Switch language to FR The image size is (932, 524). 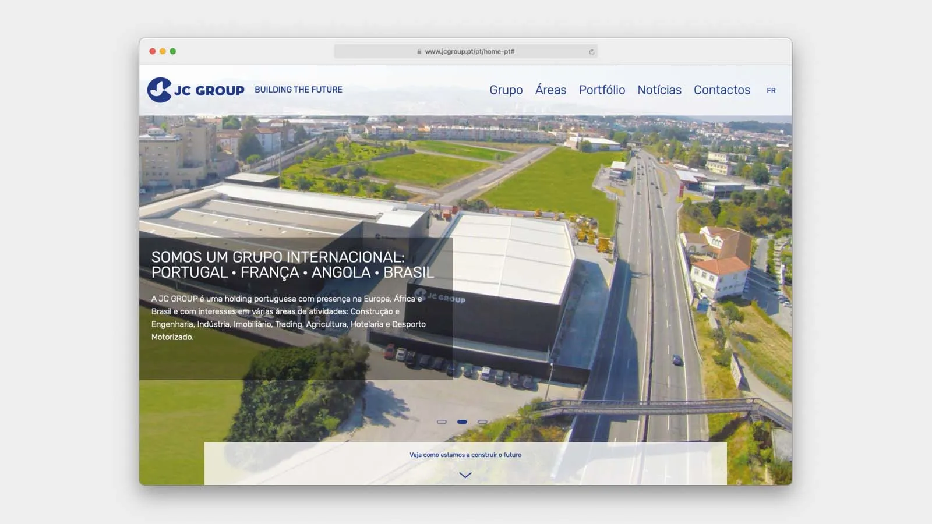click(771, 90)
